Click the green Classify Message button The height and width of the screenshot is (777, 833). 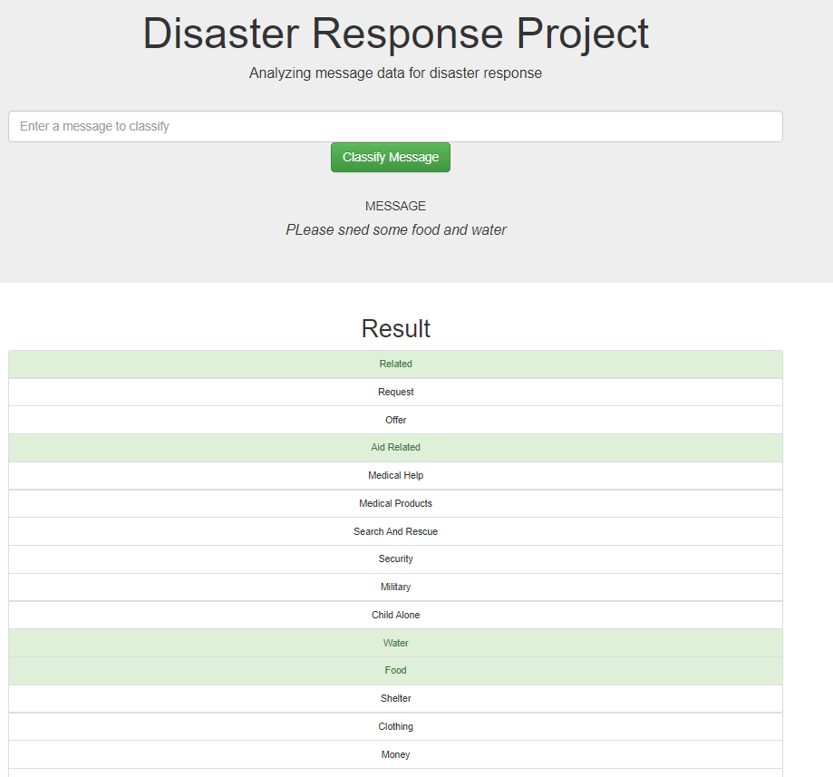(391, 158)
